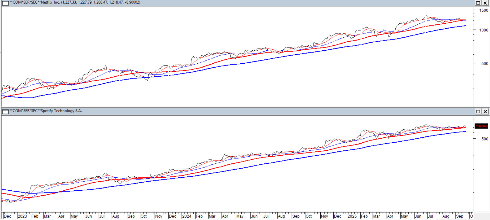The width and height of the screenshot is (490, 220).
Task: Click the 1000 level on Netflix price axis
Action: click(484, 30)
